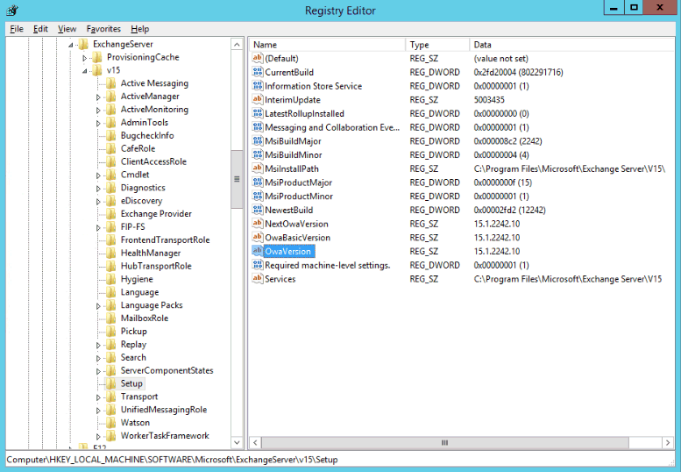Select the ServerComponentStates key
Viewport: 681px width, 472px height.
[x=167, y=370]
